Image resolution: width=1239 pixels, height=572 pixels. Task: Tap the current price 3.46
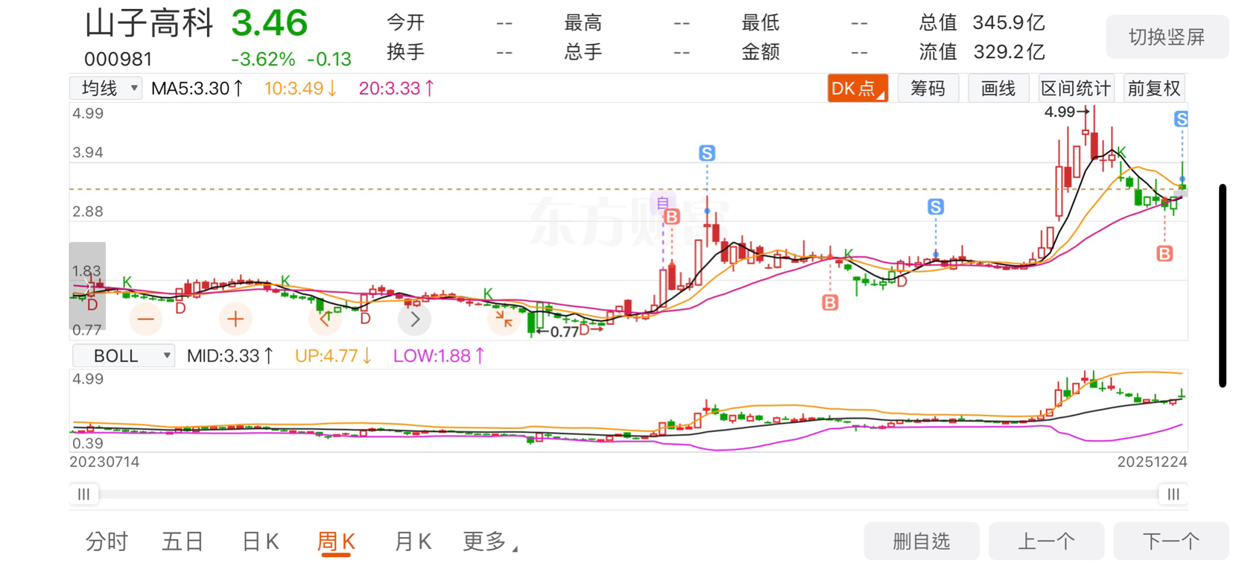269,24
